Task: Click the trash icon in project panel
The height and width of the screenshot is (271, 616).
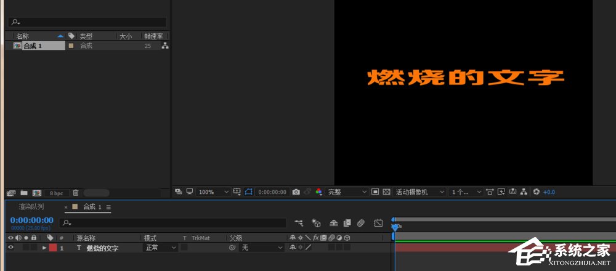Action: point(76,193)
